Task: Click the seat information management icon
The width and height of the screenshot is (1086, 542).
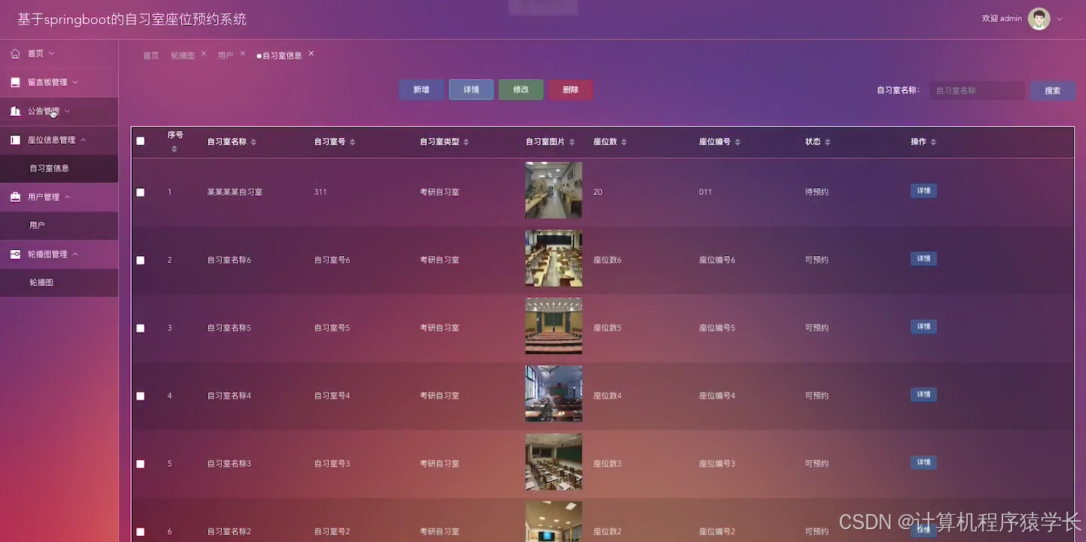Action: pos(16,140)
